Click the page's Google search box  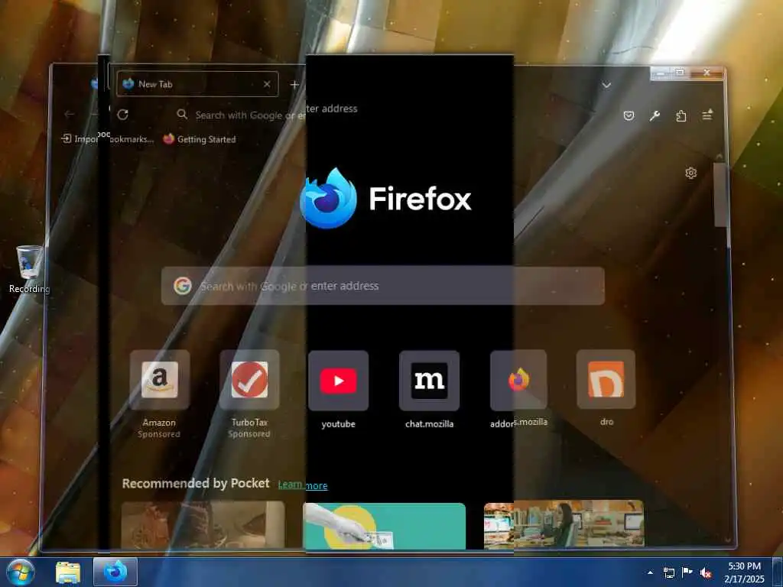click(383, 286)
